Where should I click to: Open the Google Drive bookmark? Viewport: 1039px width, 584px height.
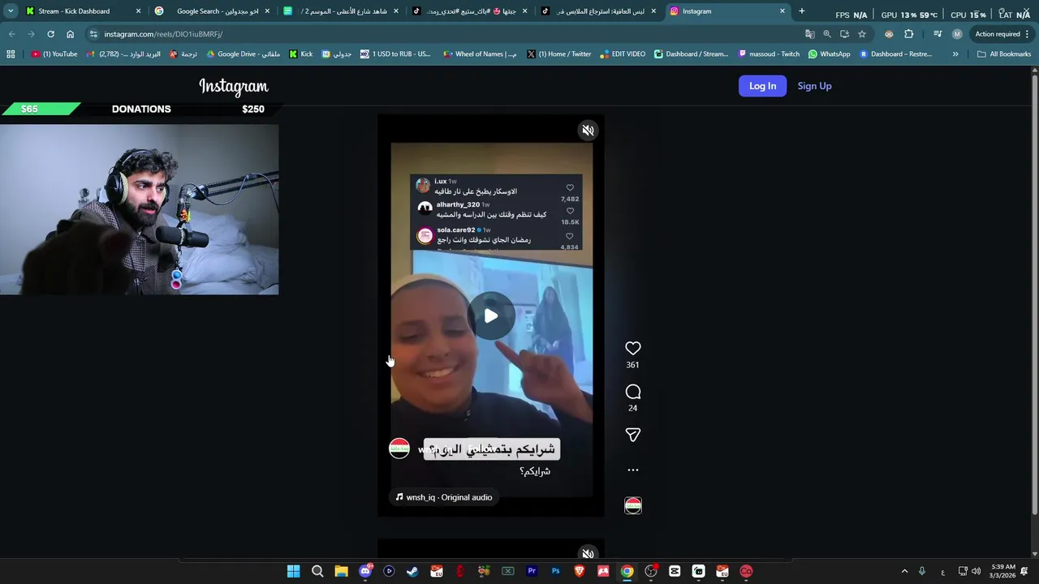[244, 54]
